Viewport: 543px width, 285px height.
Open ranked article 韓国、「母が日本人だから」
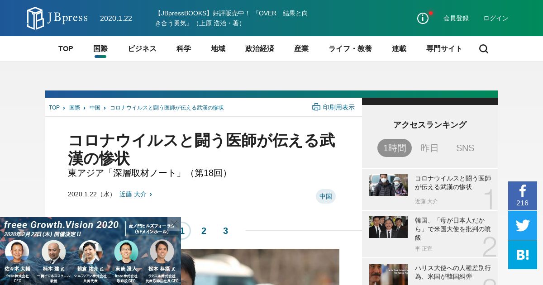tap(453, 229)
